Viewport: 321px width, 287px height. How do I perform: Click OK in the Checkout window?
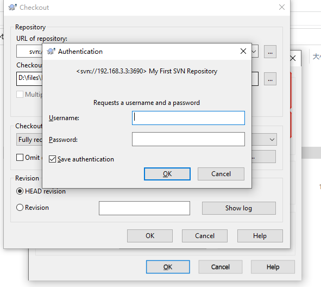pyautogui.click(x=150, y=236)
